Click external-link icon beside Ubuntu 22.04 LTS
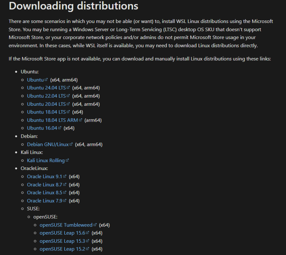The image size is (286, 255). [x=68, y=96]
